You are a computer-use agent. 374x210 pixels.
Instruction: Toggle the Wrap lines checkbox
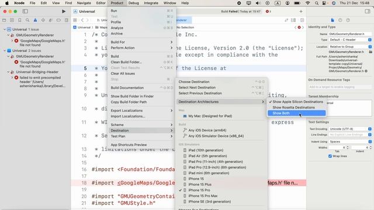[330, 156]
